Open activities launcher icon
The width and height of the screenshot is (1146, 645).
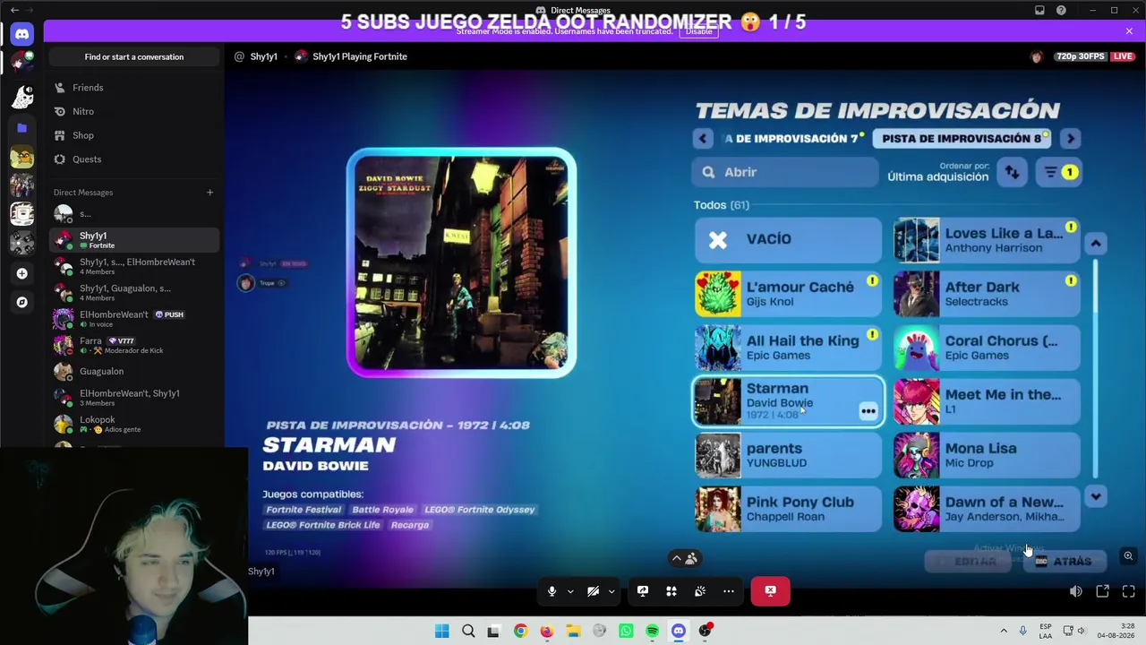(x=671, y=591)
